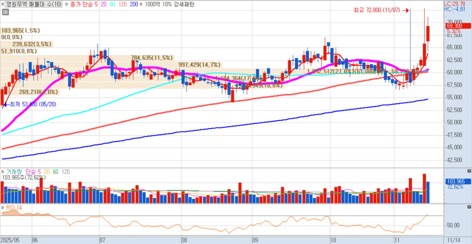Select the 거래량 volume indicator label

(x=14, y=172)
